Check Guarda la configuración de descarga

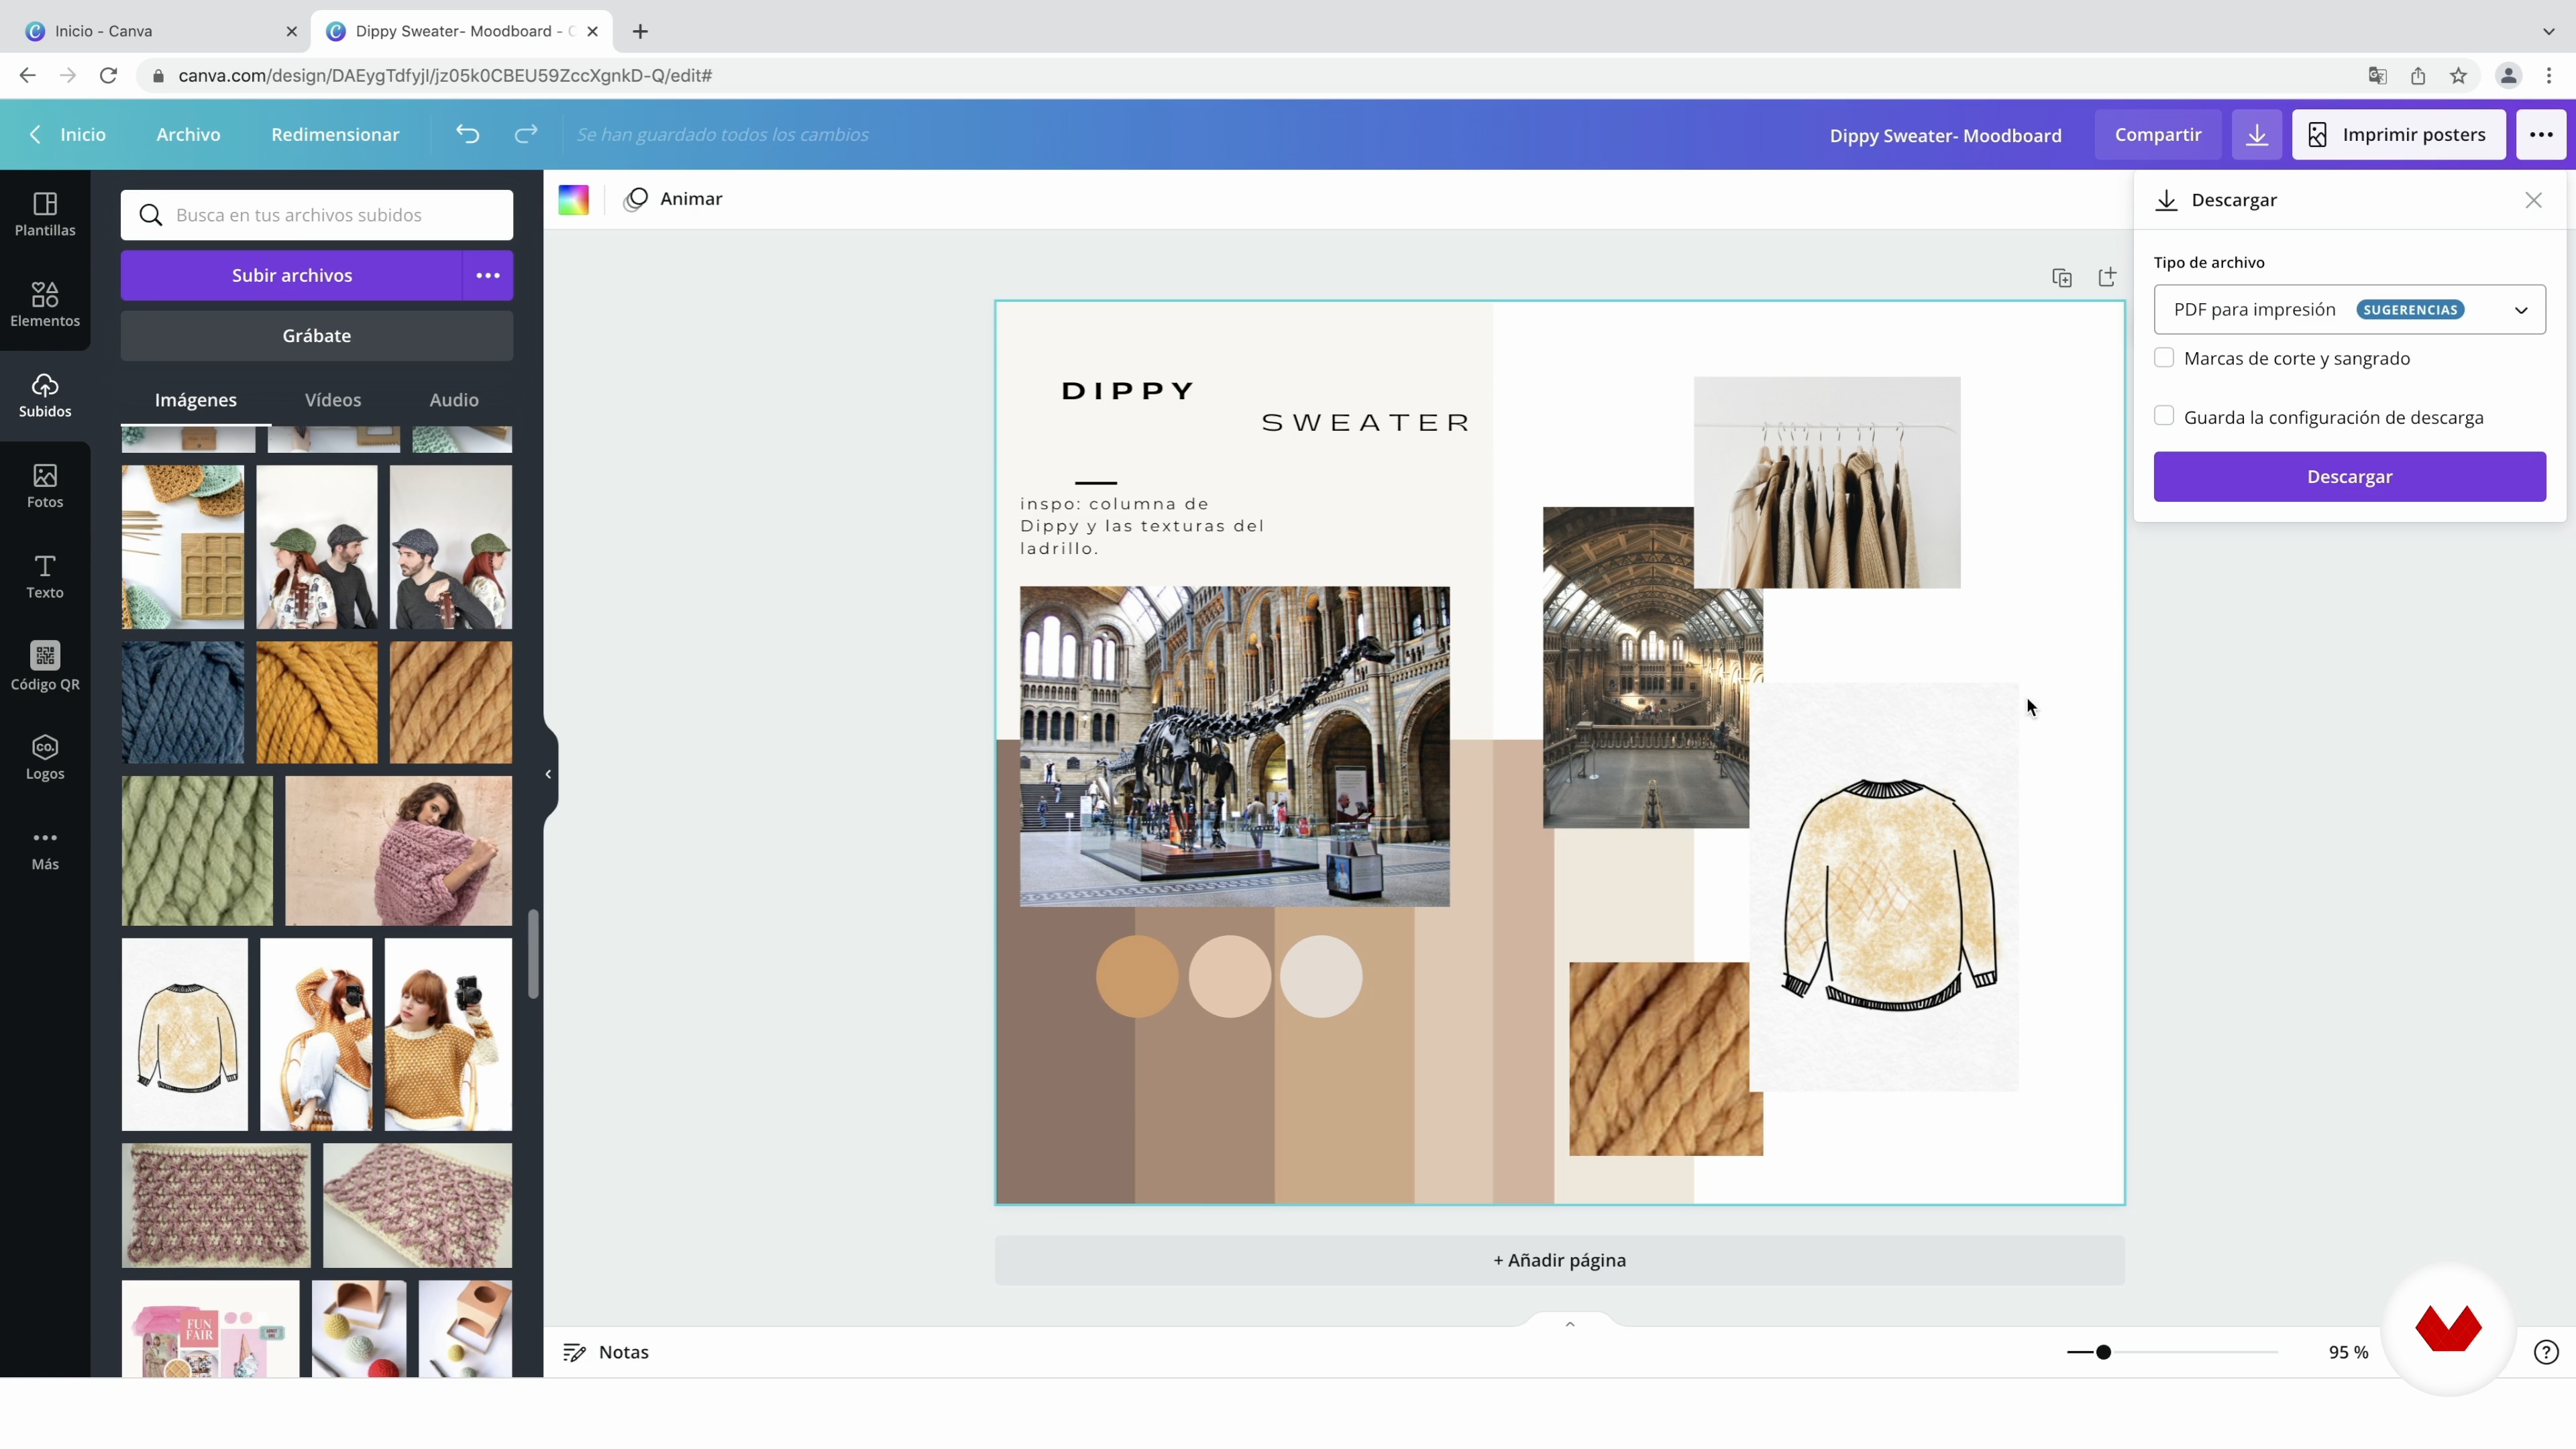2164,416
